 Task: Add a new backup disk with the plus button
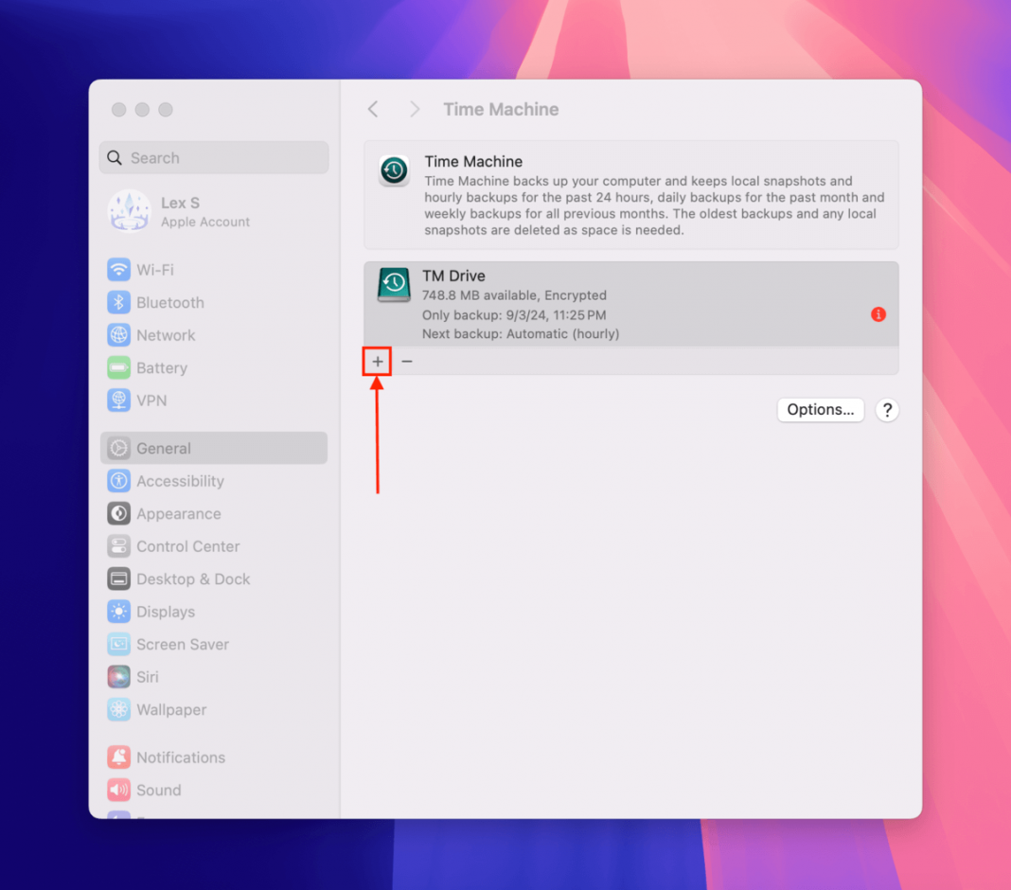click(377, 361)
